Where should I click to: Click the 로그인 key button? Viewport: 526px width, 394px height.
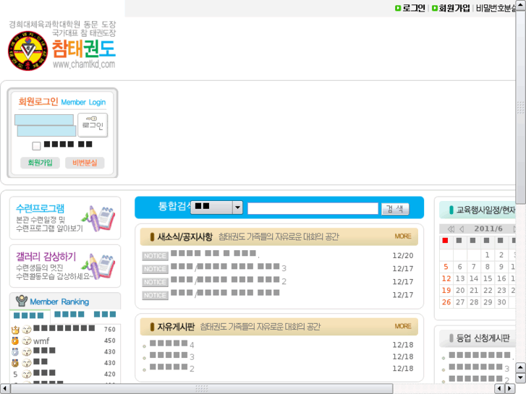[x=93, y=125]
